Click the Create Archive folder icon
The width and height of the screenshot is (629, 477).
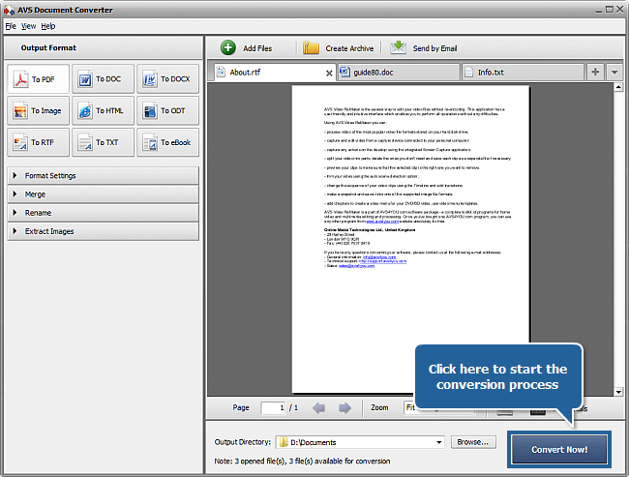click(311, 47)
